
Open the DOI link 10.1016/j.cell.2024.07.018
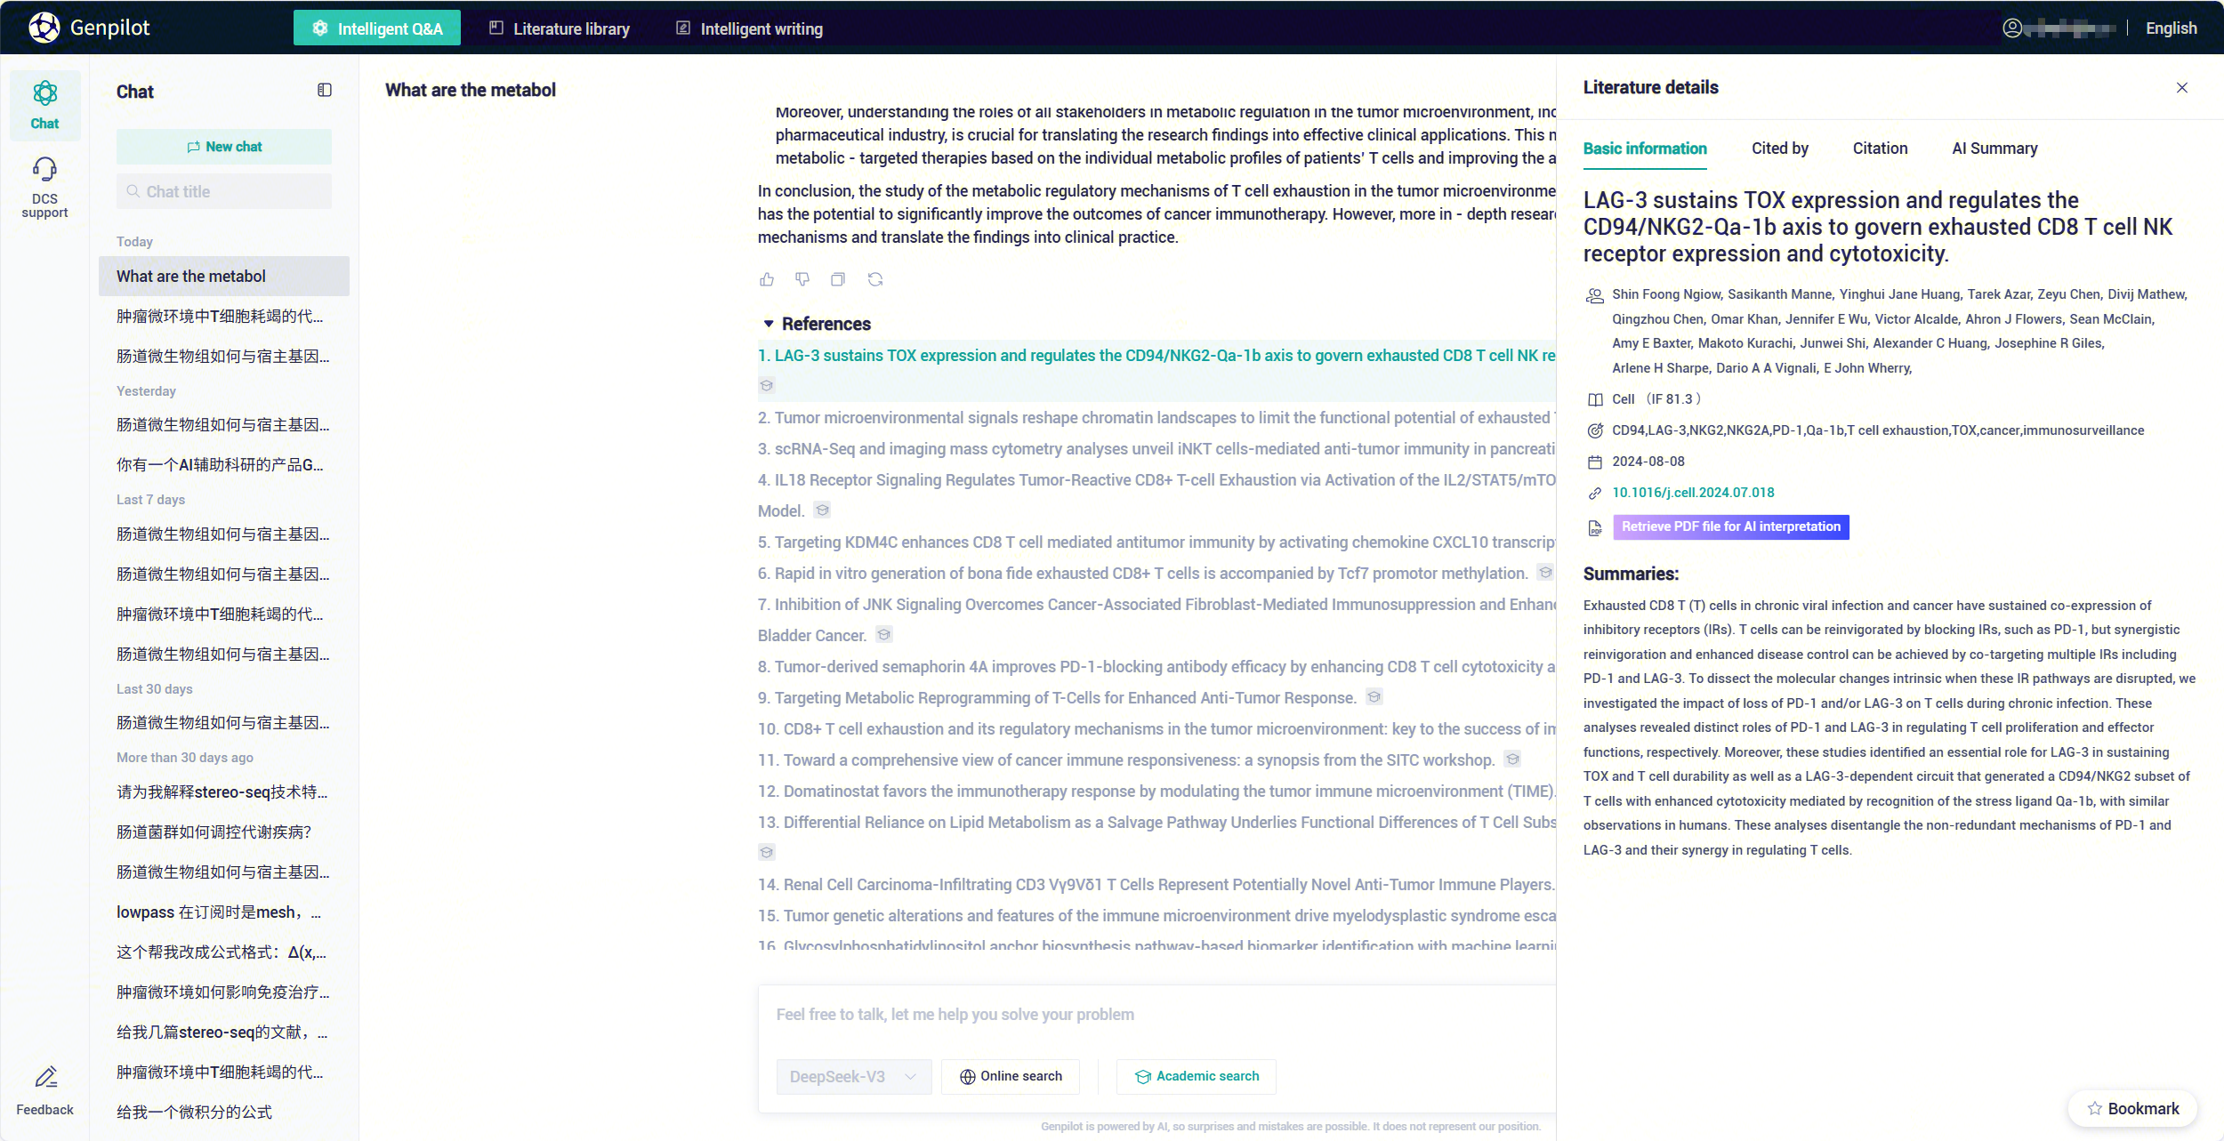[x=1692, y=493]
